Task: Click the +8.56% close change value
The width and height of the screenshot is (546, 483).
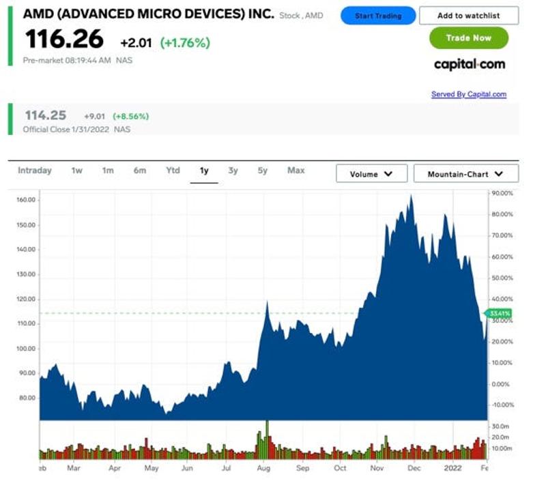Action: tap(130, 116)
